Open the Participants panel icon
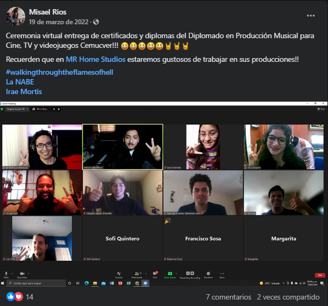The width and height of the screenshot is (328, 306). point(137,274)
